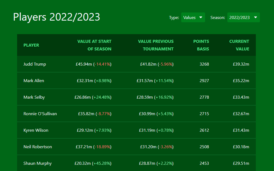Select player name Shaun Murphy
The height and width of the screenshot is (171, 274).
tap(37, 163)
